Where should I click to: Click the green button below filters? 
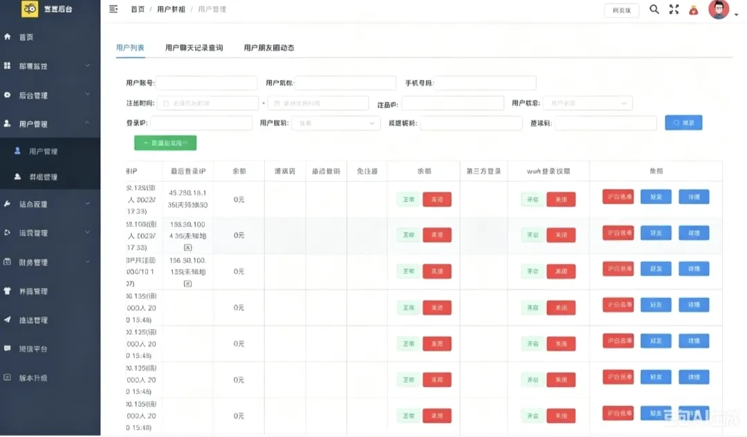coord(165,143)
